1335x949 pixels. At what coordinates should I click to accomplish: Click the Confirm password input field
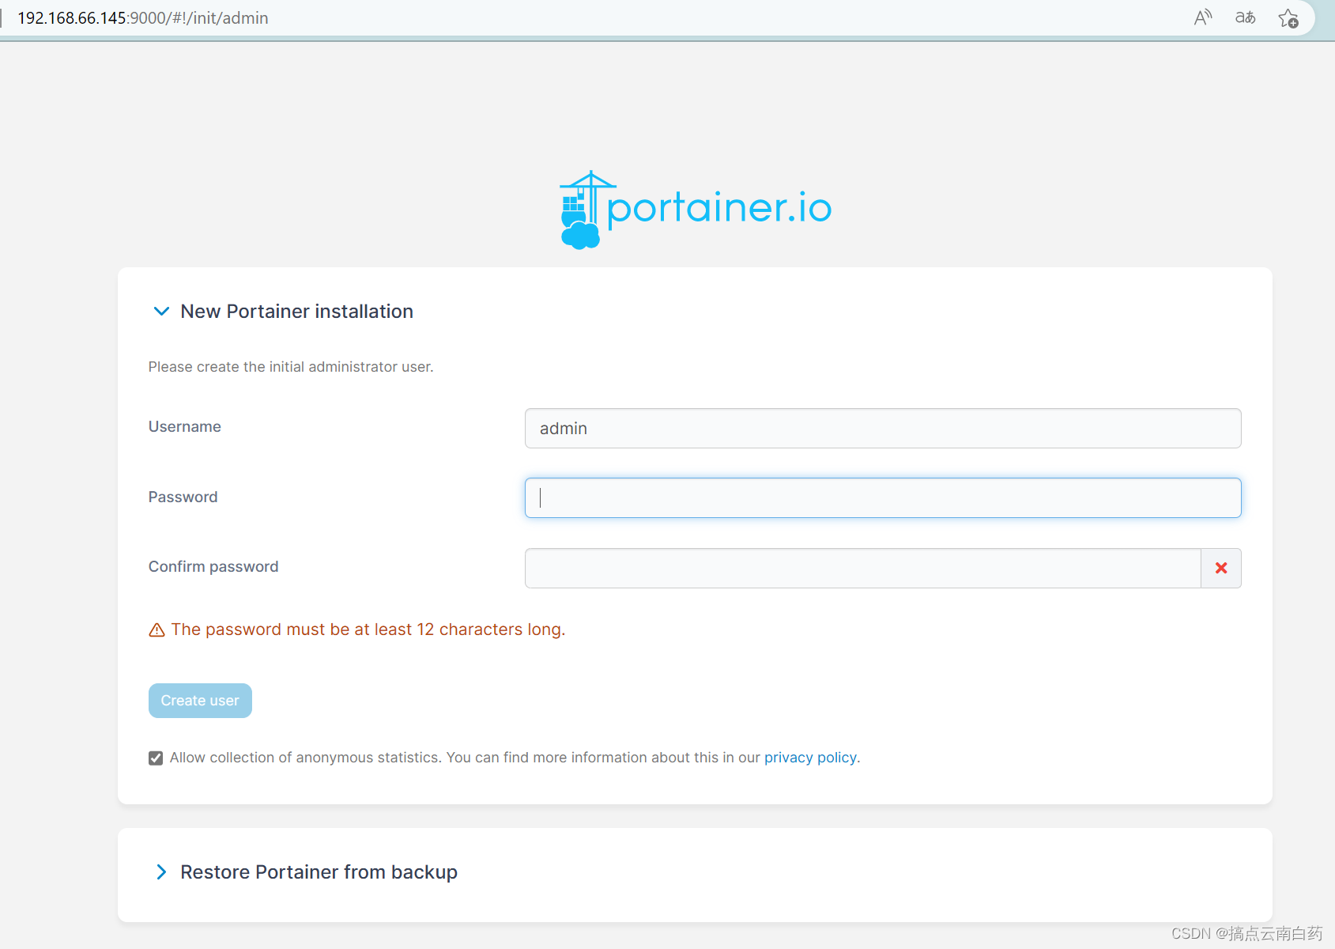(x=862, y=568)
